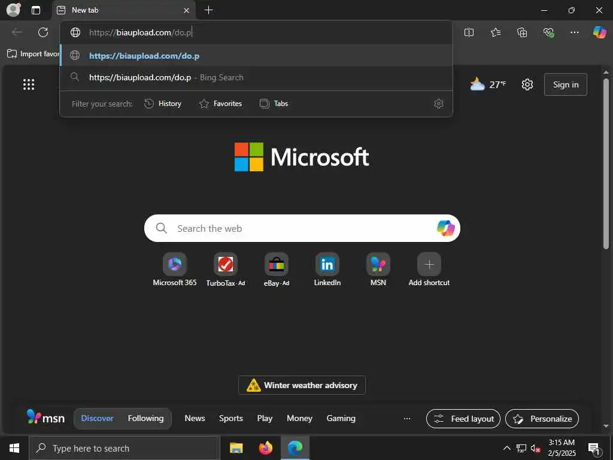
Task: Filter search by Tabs
Action: tap(274, 104)
